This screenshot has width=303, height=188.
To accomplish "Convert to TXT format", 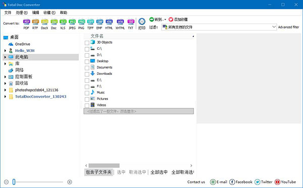I will (131, 24).
